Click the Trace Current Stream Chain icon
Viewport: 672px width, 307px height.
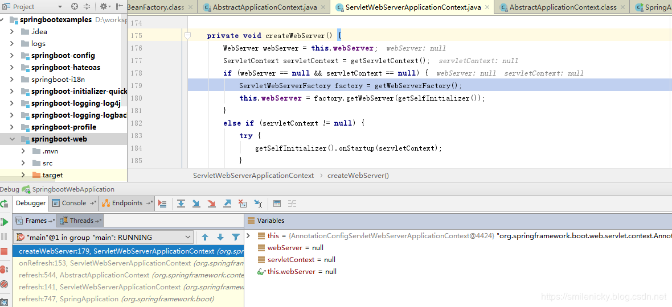(x=292, y=204)
